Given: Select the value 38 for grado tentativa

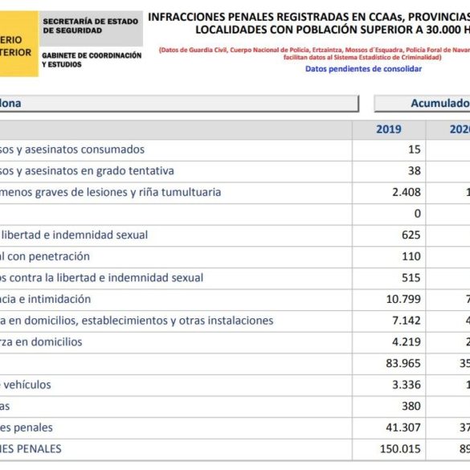Looking at the screenshot, I should pyautogui.click(x=415, y=170).
